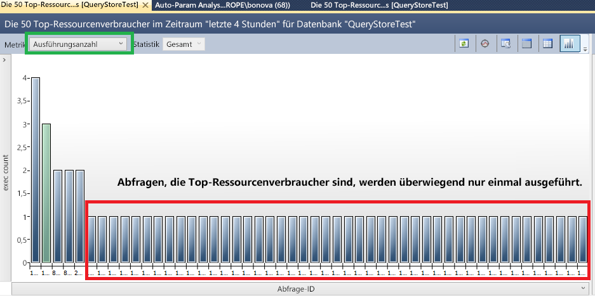Open the Metrik dropdown showing Ausführungsanzahl
Viewport: 595px width, 296px height.
click(x=78, y=44)
